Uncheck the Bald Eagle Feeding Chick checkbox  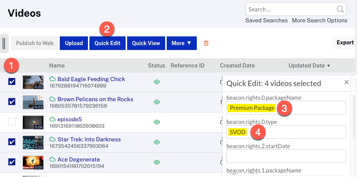click(x=12, y=81)
